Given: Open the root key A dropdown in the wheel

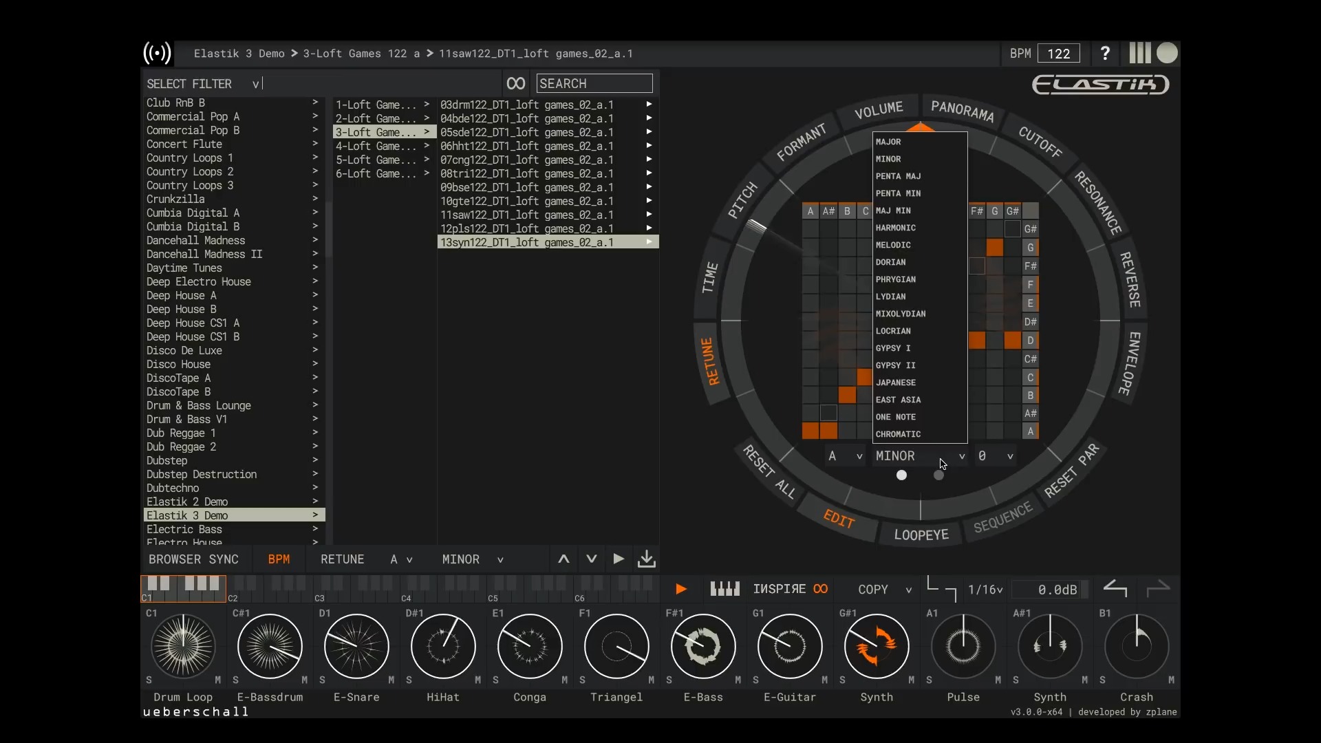Looking at the screenshot, I should pyautogui.click(x=845, y=456).
